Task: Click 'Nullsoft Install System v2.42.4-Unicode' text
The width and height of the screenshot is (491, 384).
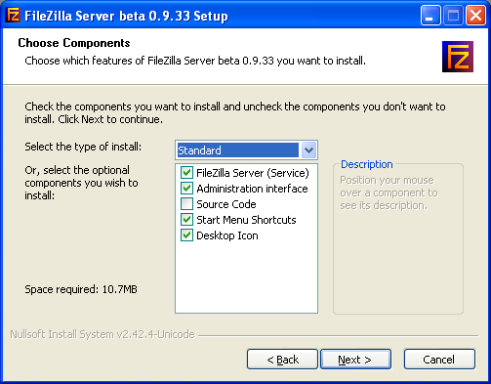Action: click(x=102, y=334)
